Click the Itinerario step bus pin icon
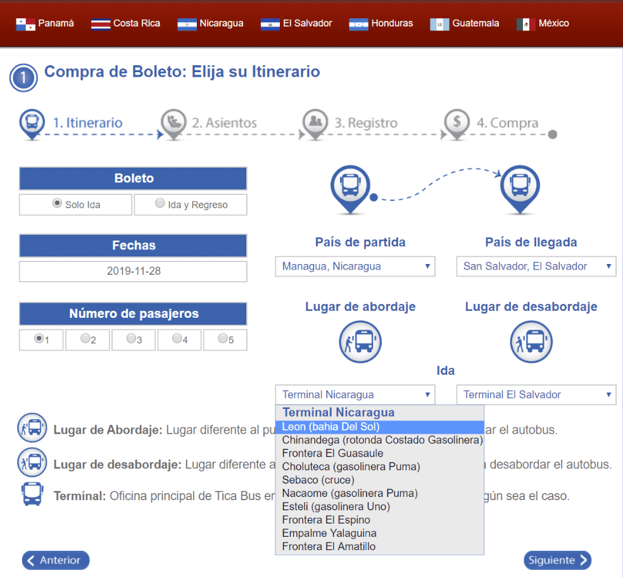 click(x=32, y=123)
